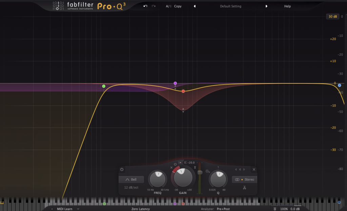Click the purple band marker on keyboard

click(x=175, y=204)
